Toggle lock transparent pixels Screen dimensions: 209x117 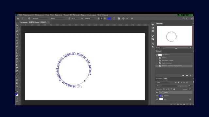pos(164,89)
